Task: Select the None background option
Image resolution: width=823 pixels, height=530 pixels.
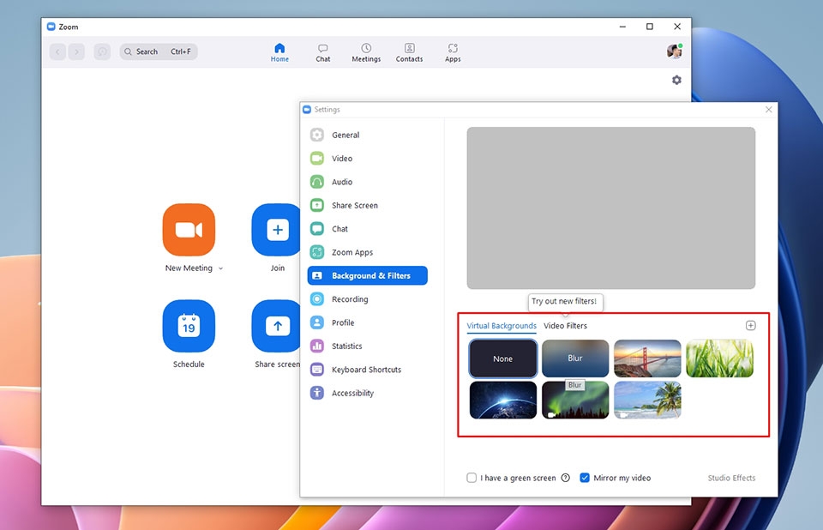Action: point(503,358)
